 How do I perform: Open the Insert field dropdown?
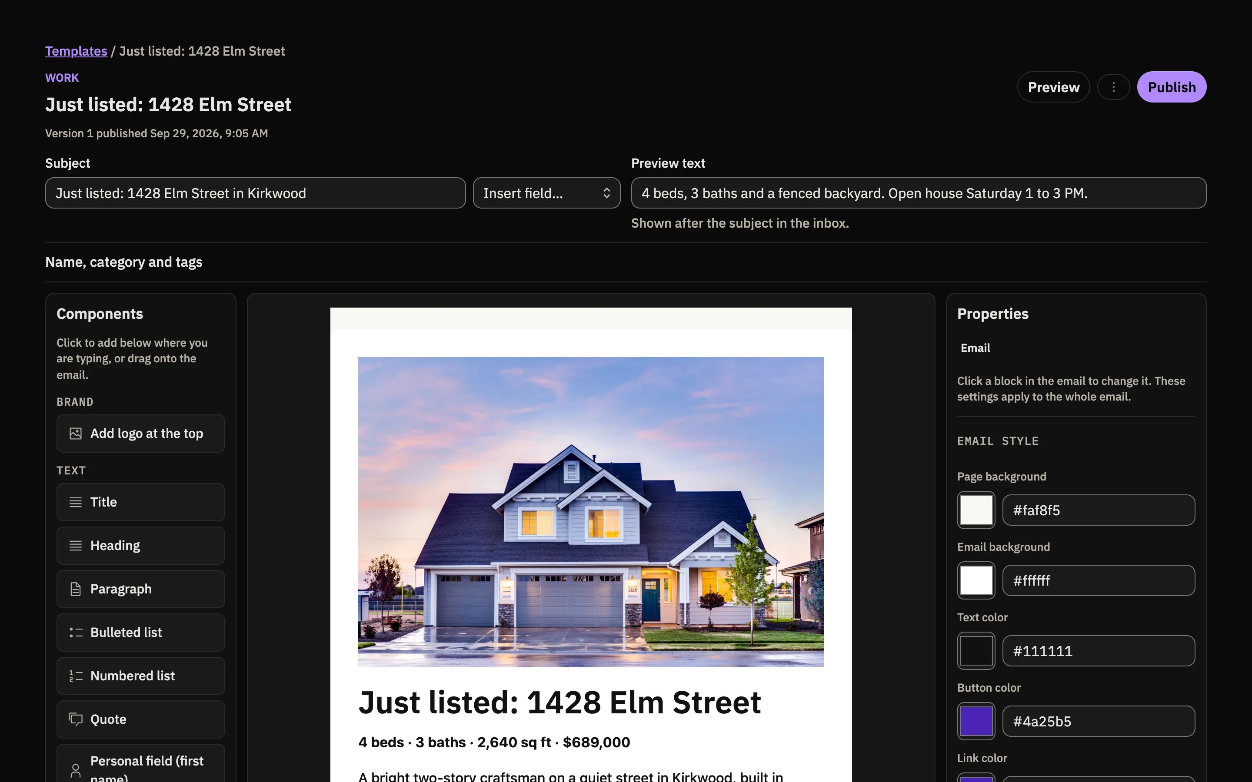[x=546, y=193]
